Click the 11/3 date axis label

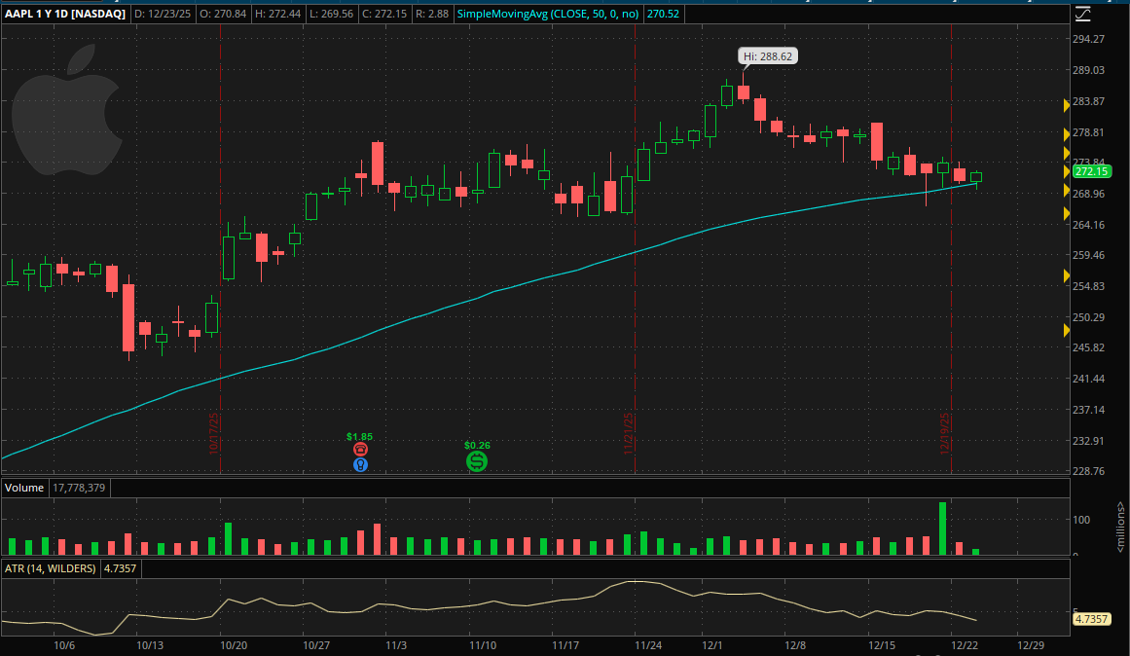(x=395, y=645)
